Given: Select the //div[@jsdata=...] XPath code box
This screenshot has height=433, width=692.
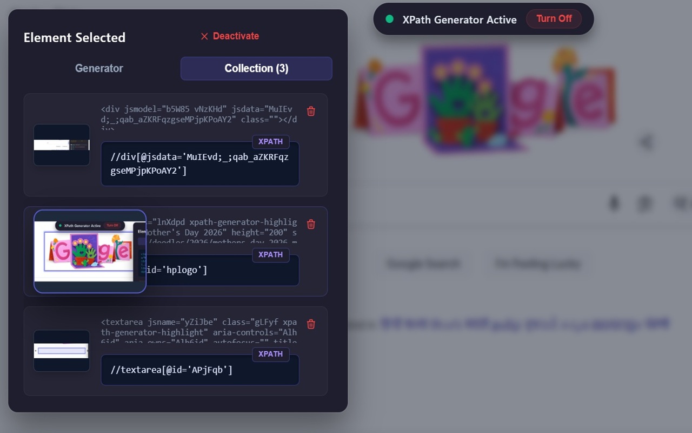Looking at the screenshot, I should pos(200,163).
